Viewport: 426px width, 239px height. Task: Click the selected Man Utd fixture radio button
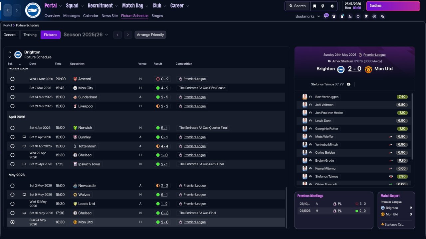tap(12, 222)
